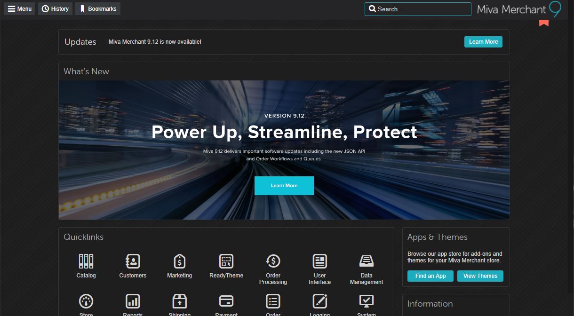Open the Data Management quicklink icon
This screenshot has width=574, height=316.
click(367, 261)
